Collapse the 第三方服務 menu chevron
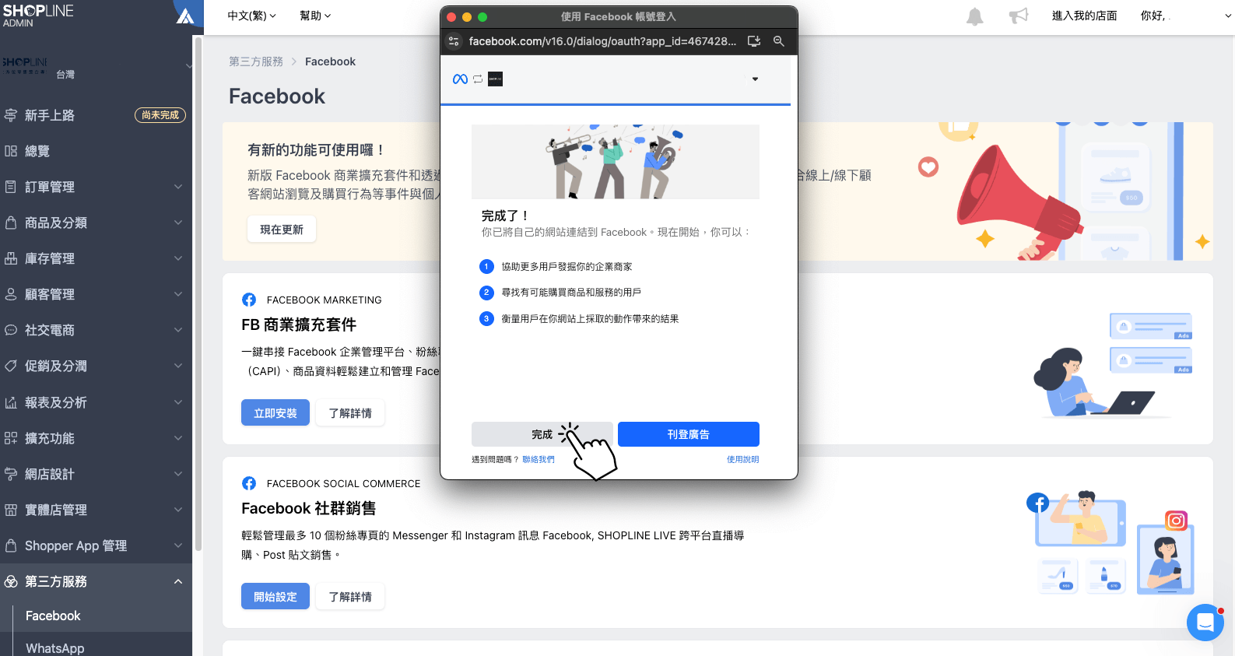The width and height of the screenshot is (1235, 656). point(178,581)
